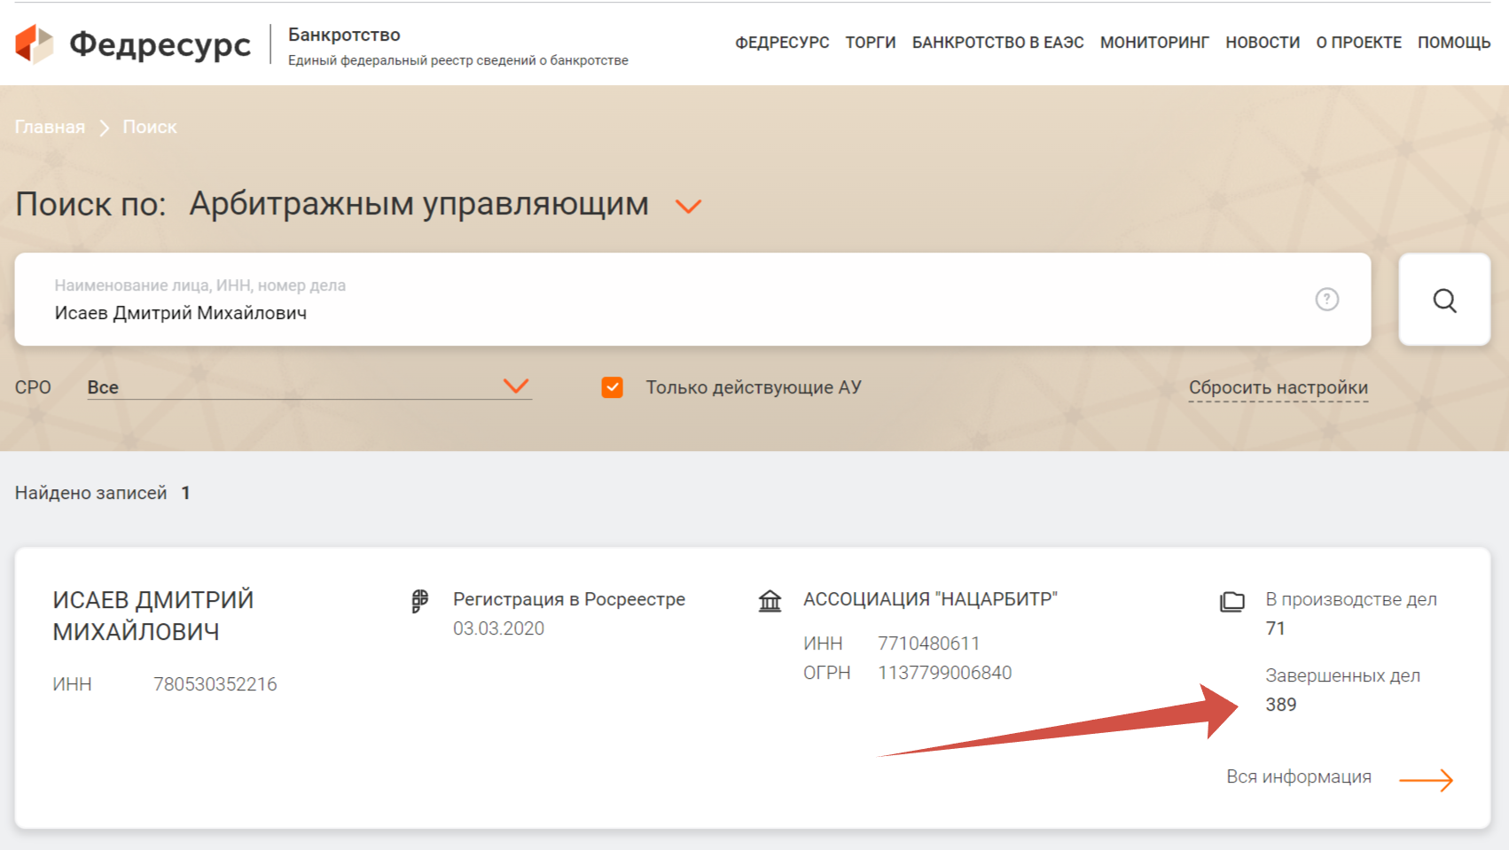Open ФЕДРЕСУРС menu item

[x=782, y=43]
